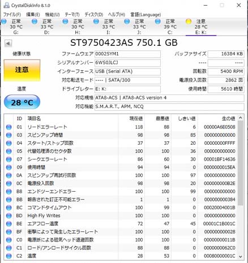Screen dimensions: 248x263
Task: Click the features field S.M.A.R.T., APM, NCQ
Action: 169,107
